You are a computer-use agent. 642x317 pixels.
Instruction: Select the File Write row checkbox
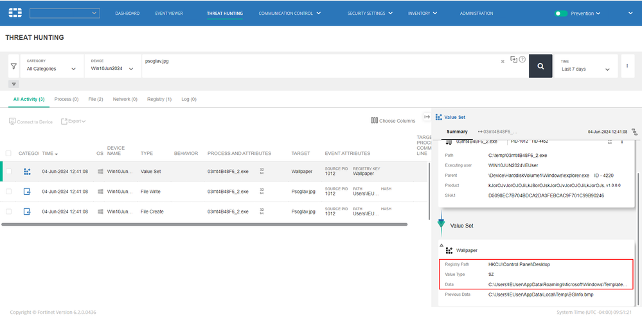8,192
